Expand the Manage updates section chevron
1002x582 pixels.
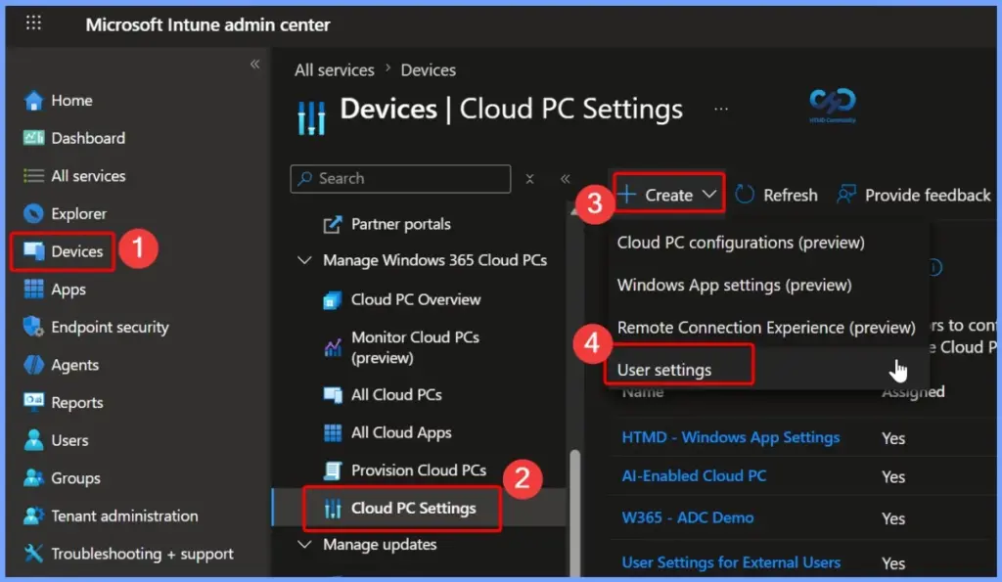tap(305, 544)
